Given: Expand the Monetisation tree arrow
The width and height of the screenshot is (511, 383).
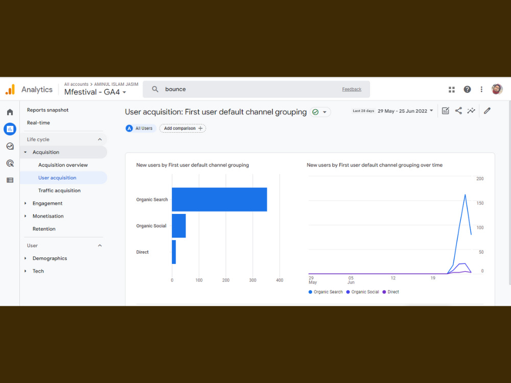Looking at the screenshot, I should coord(26,216).
